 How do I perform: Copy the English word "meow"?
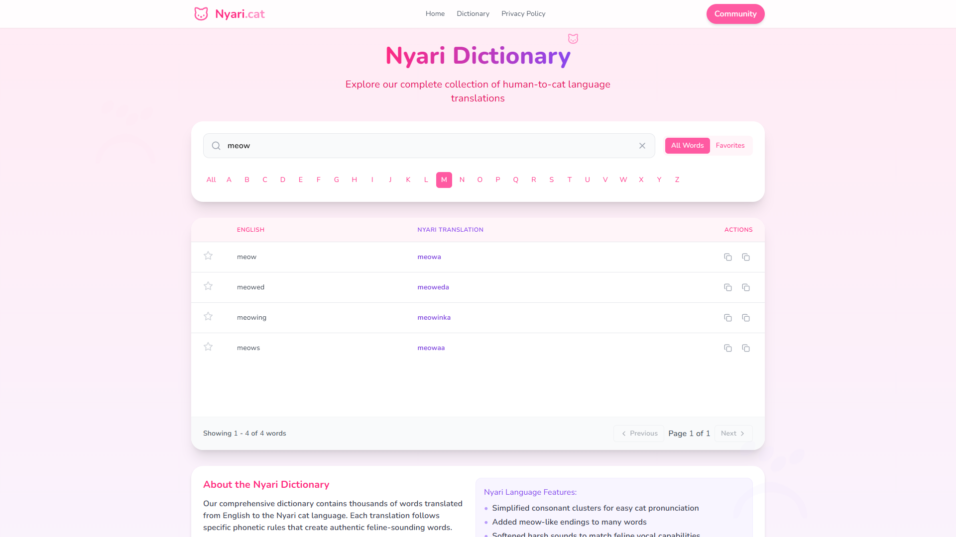pos(728,257)
